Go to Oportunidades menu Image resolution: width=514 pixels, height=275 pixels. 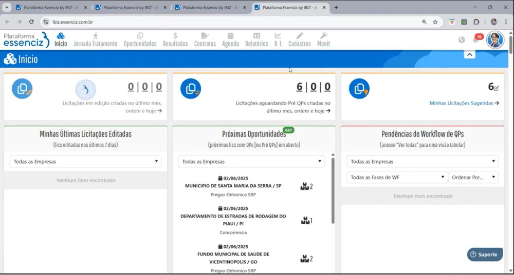click(x=140, y=40)
